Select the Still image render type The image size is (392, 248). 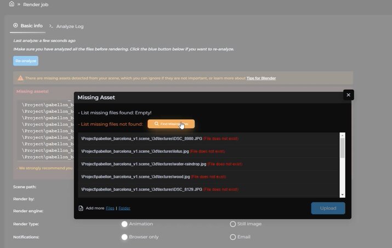(x=233, y=224)
